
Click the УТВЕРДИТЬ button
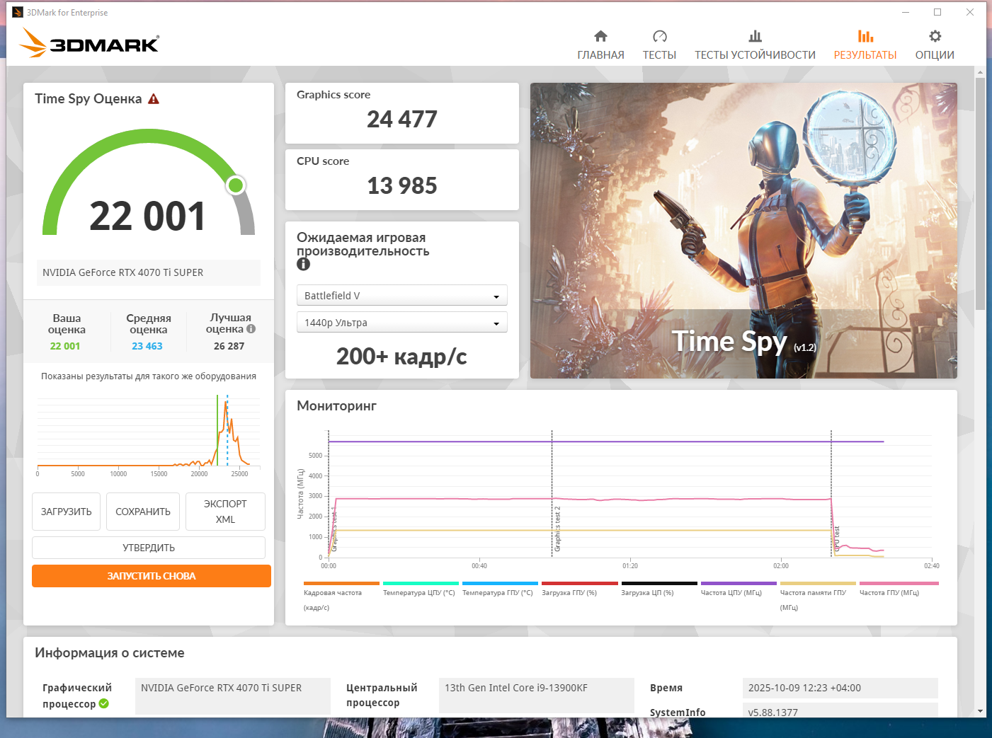(x=149, y=548)
